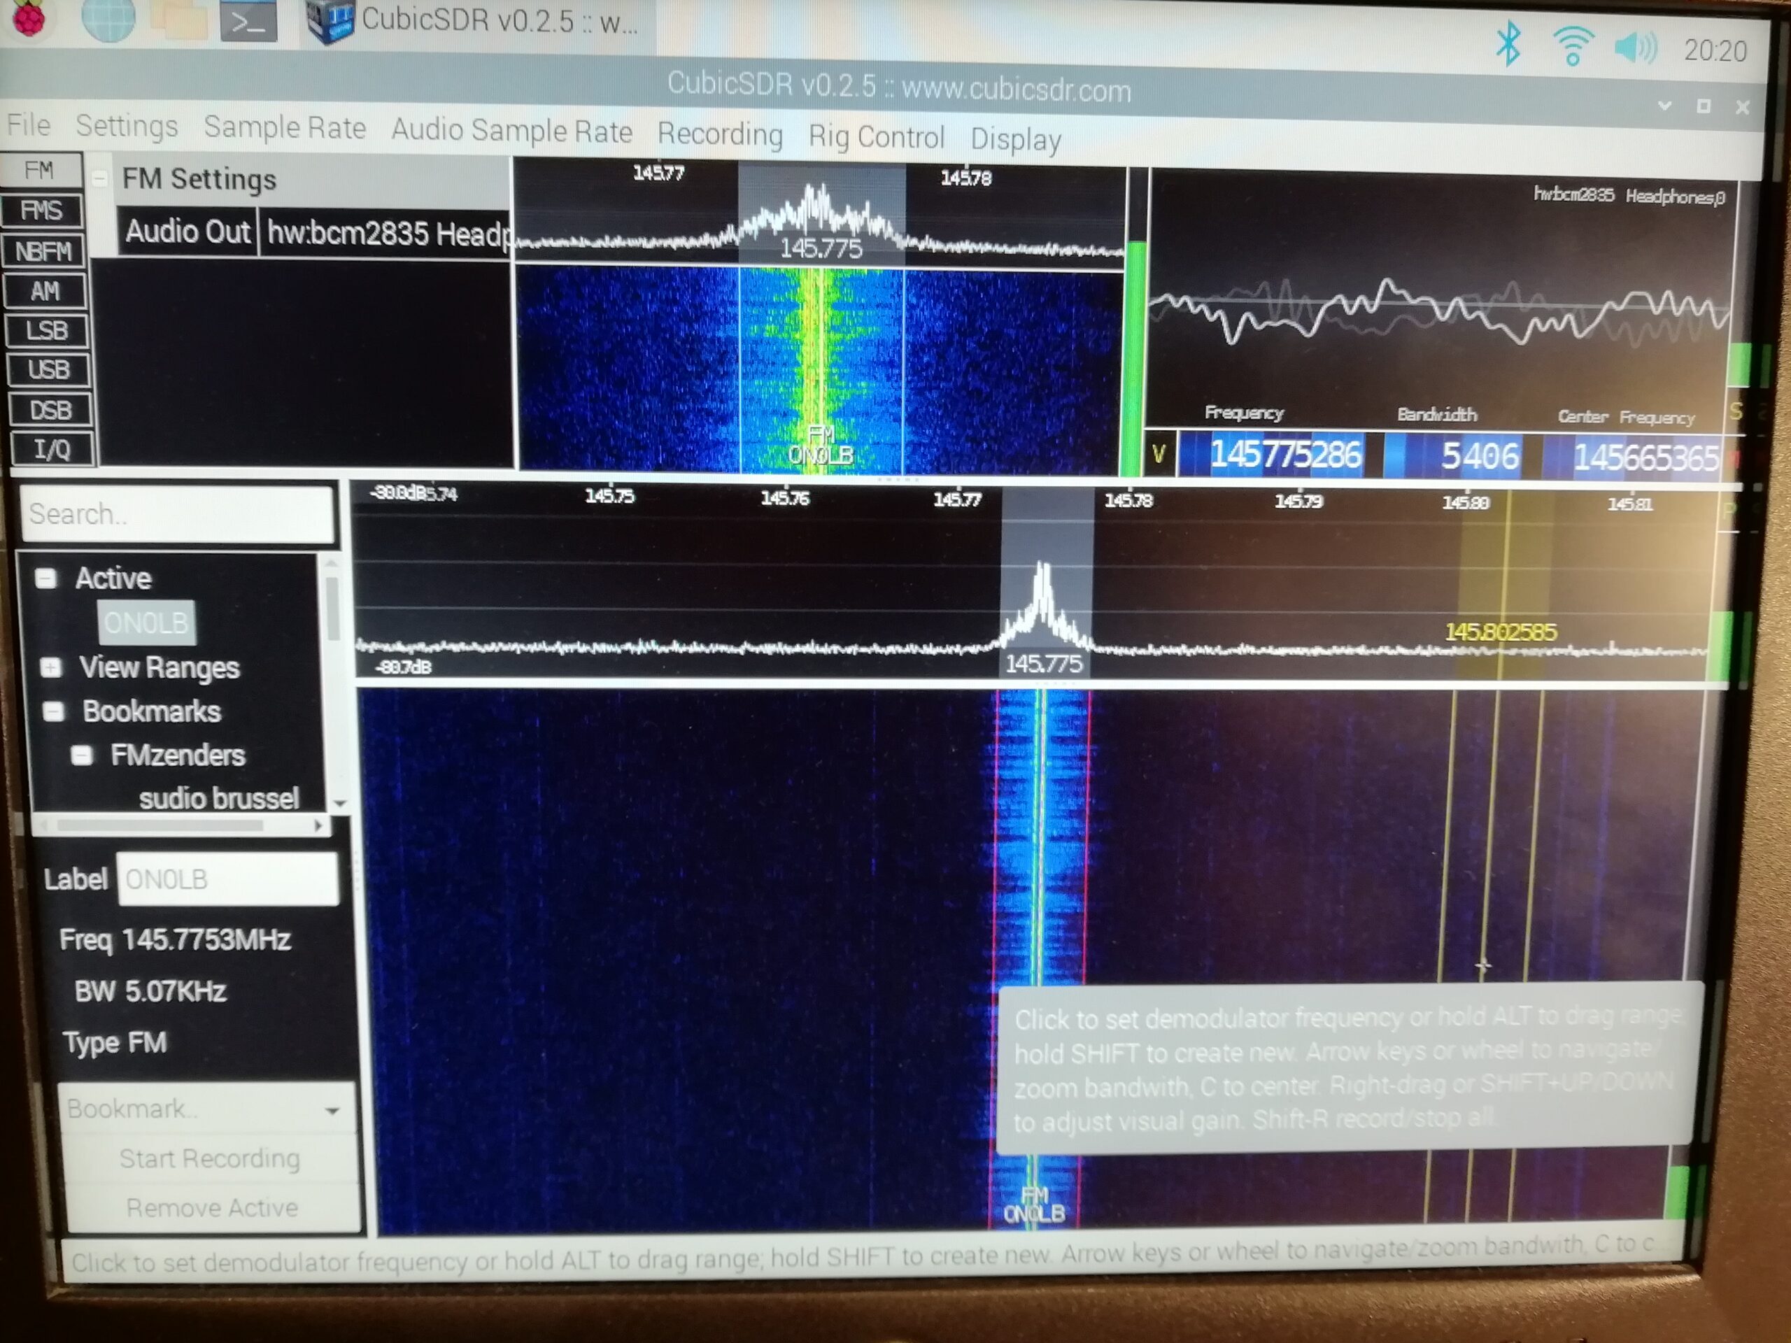The height and width of the screenshot is (1343, 1791).
Task: Select FMS stereo demodulator mode
Action: (42, 211)
